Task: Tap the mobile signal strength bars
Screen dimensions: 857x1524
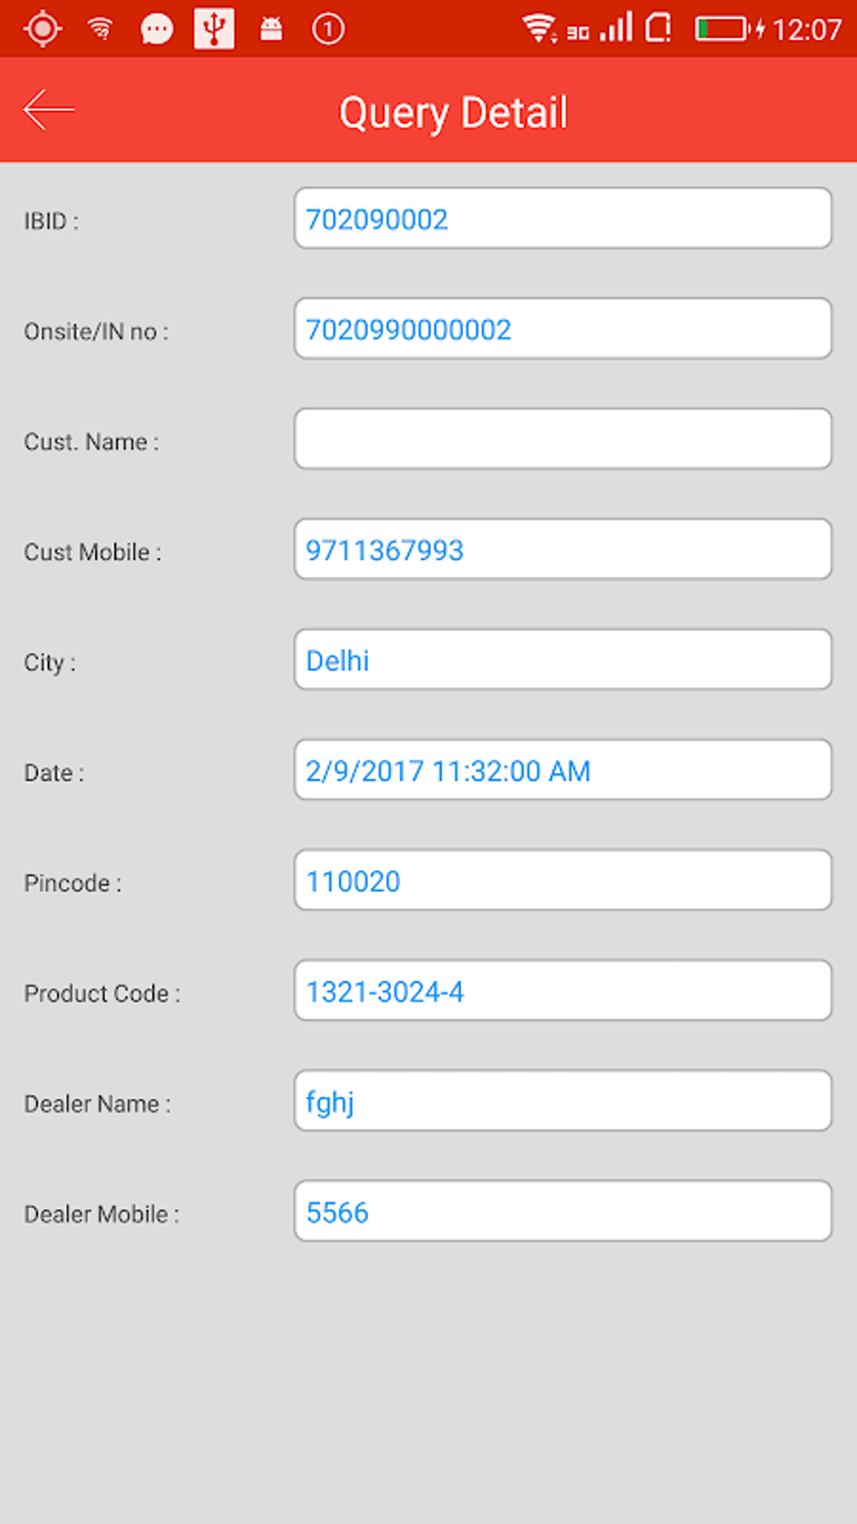Action: pos(617,29)
